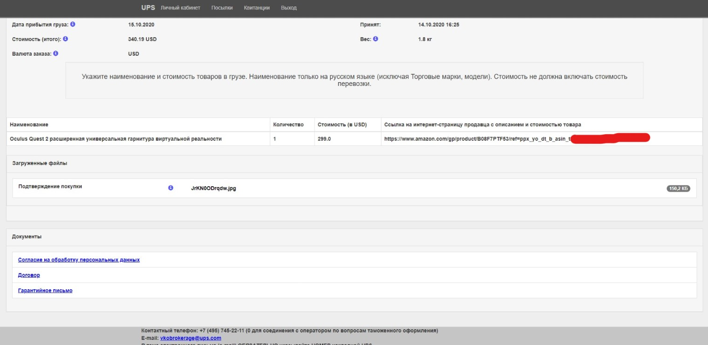Click the Подтверждение покупки label
This screenshot has height=345, width=708.
(50, 187)
